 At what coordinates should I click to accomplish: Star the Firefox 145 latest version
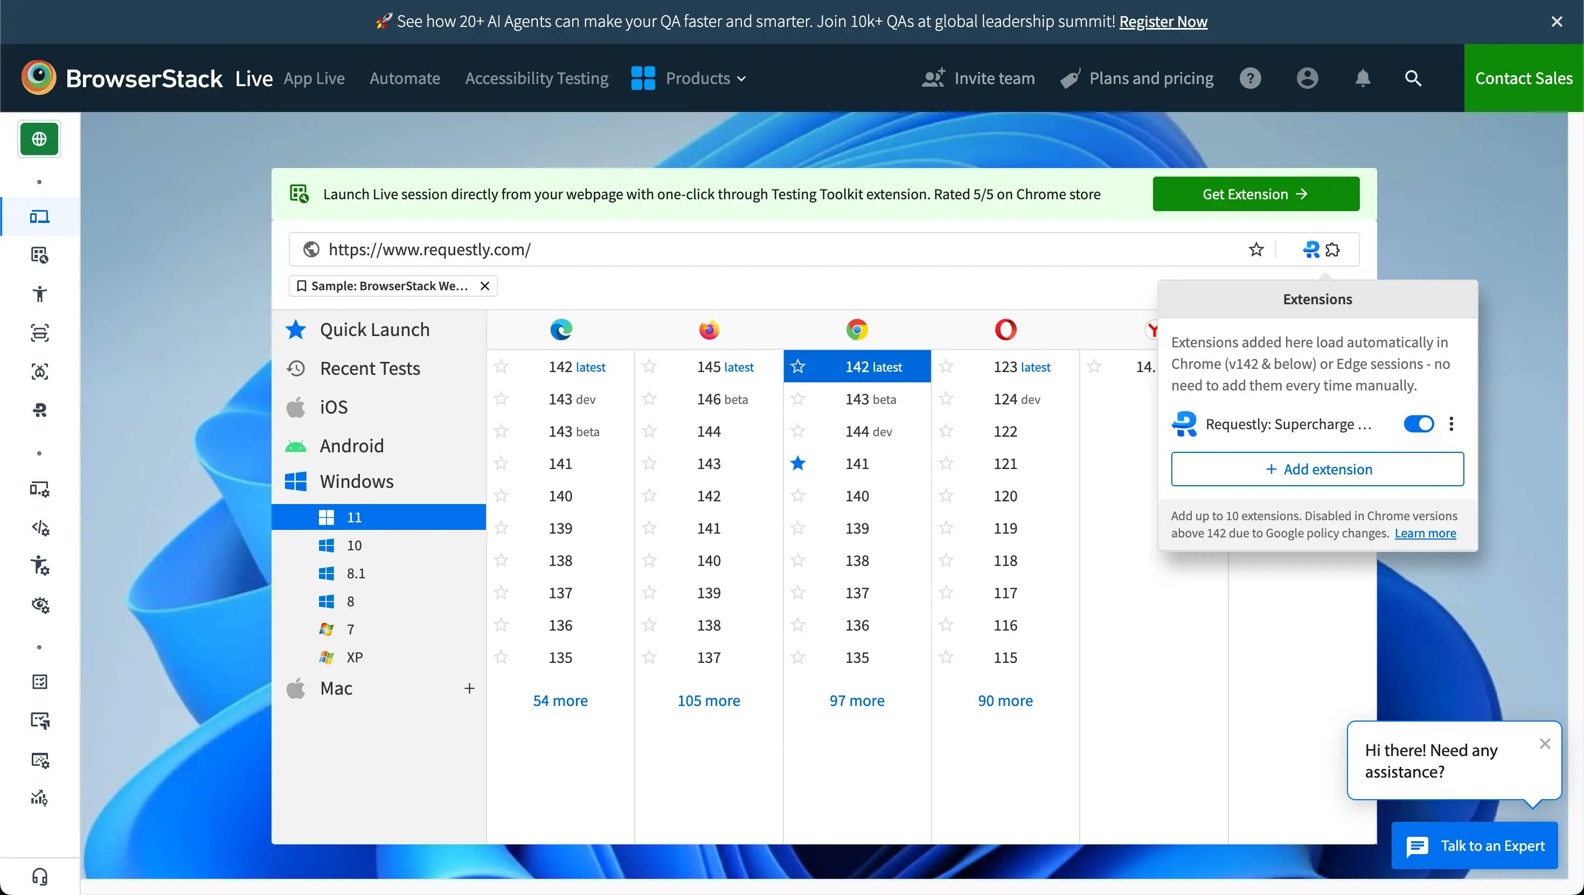[x=649, y=367]
